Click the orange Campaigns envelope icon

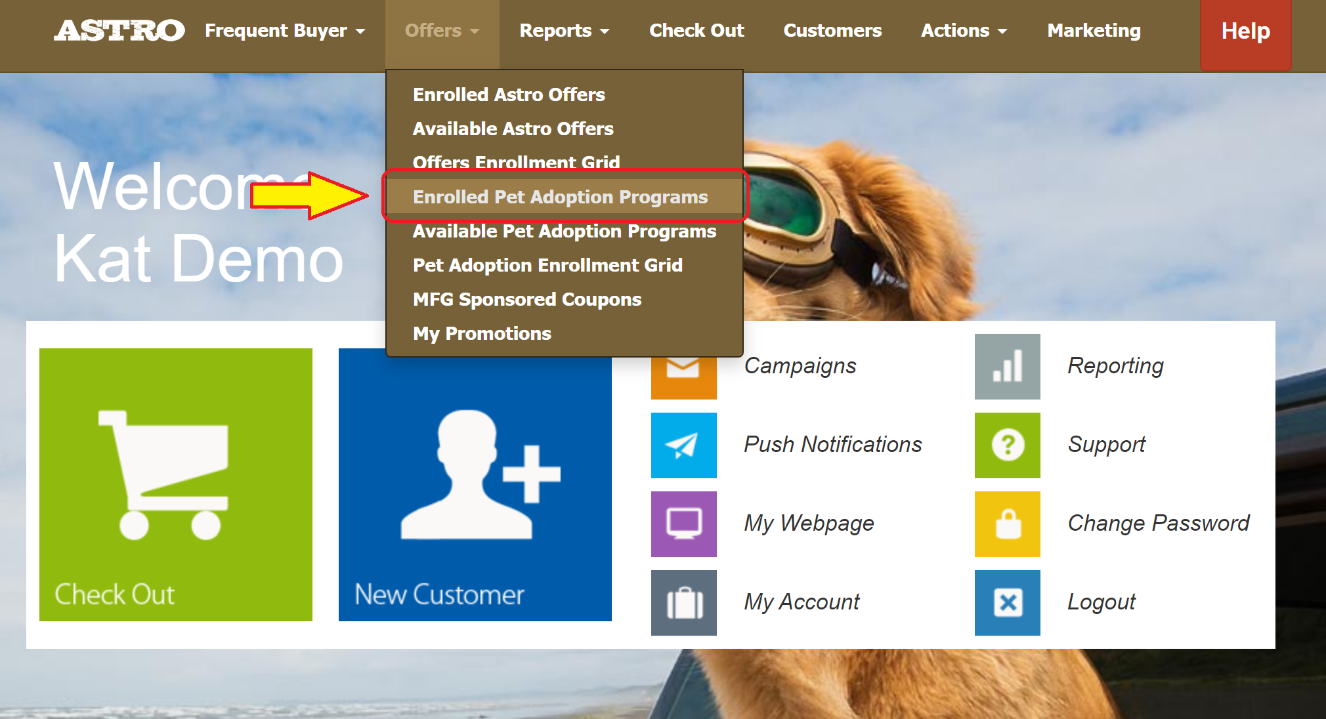pos(683,378)
